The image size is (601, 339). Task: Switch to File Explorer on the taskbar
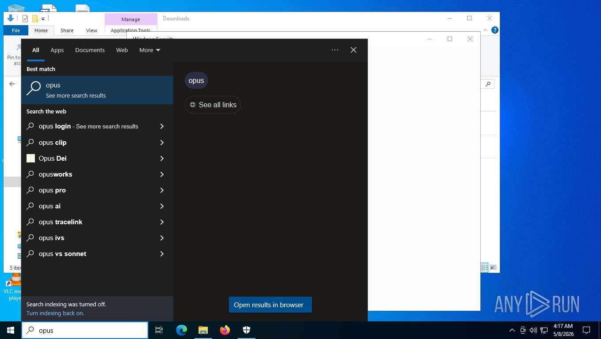[x=203, y=330]
